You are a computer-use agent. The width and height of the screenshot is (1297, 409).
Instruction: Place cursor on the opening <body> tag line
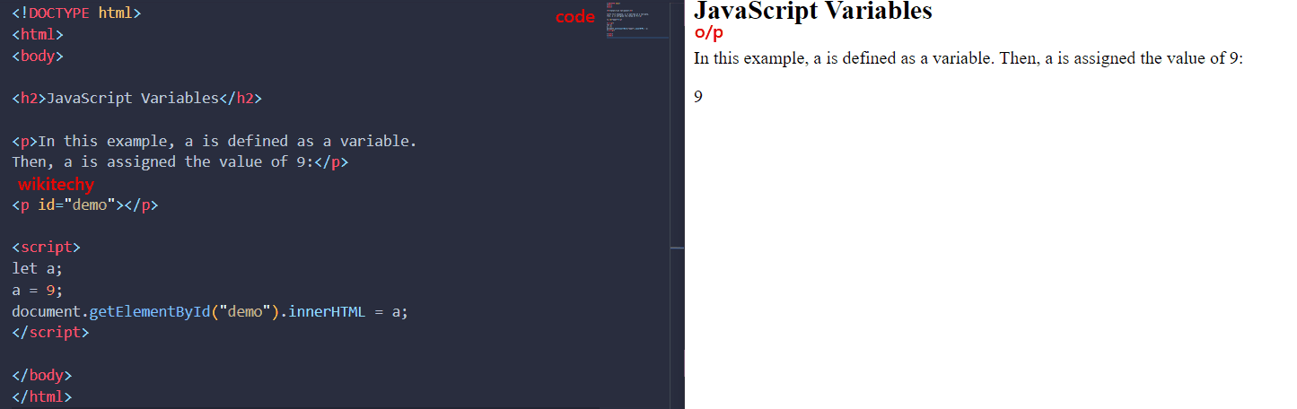tap(38, 56)
